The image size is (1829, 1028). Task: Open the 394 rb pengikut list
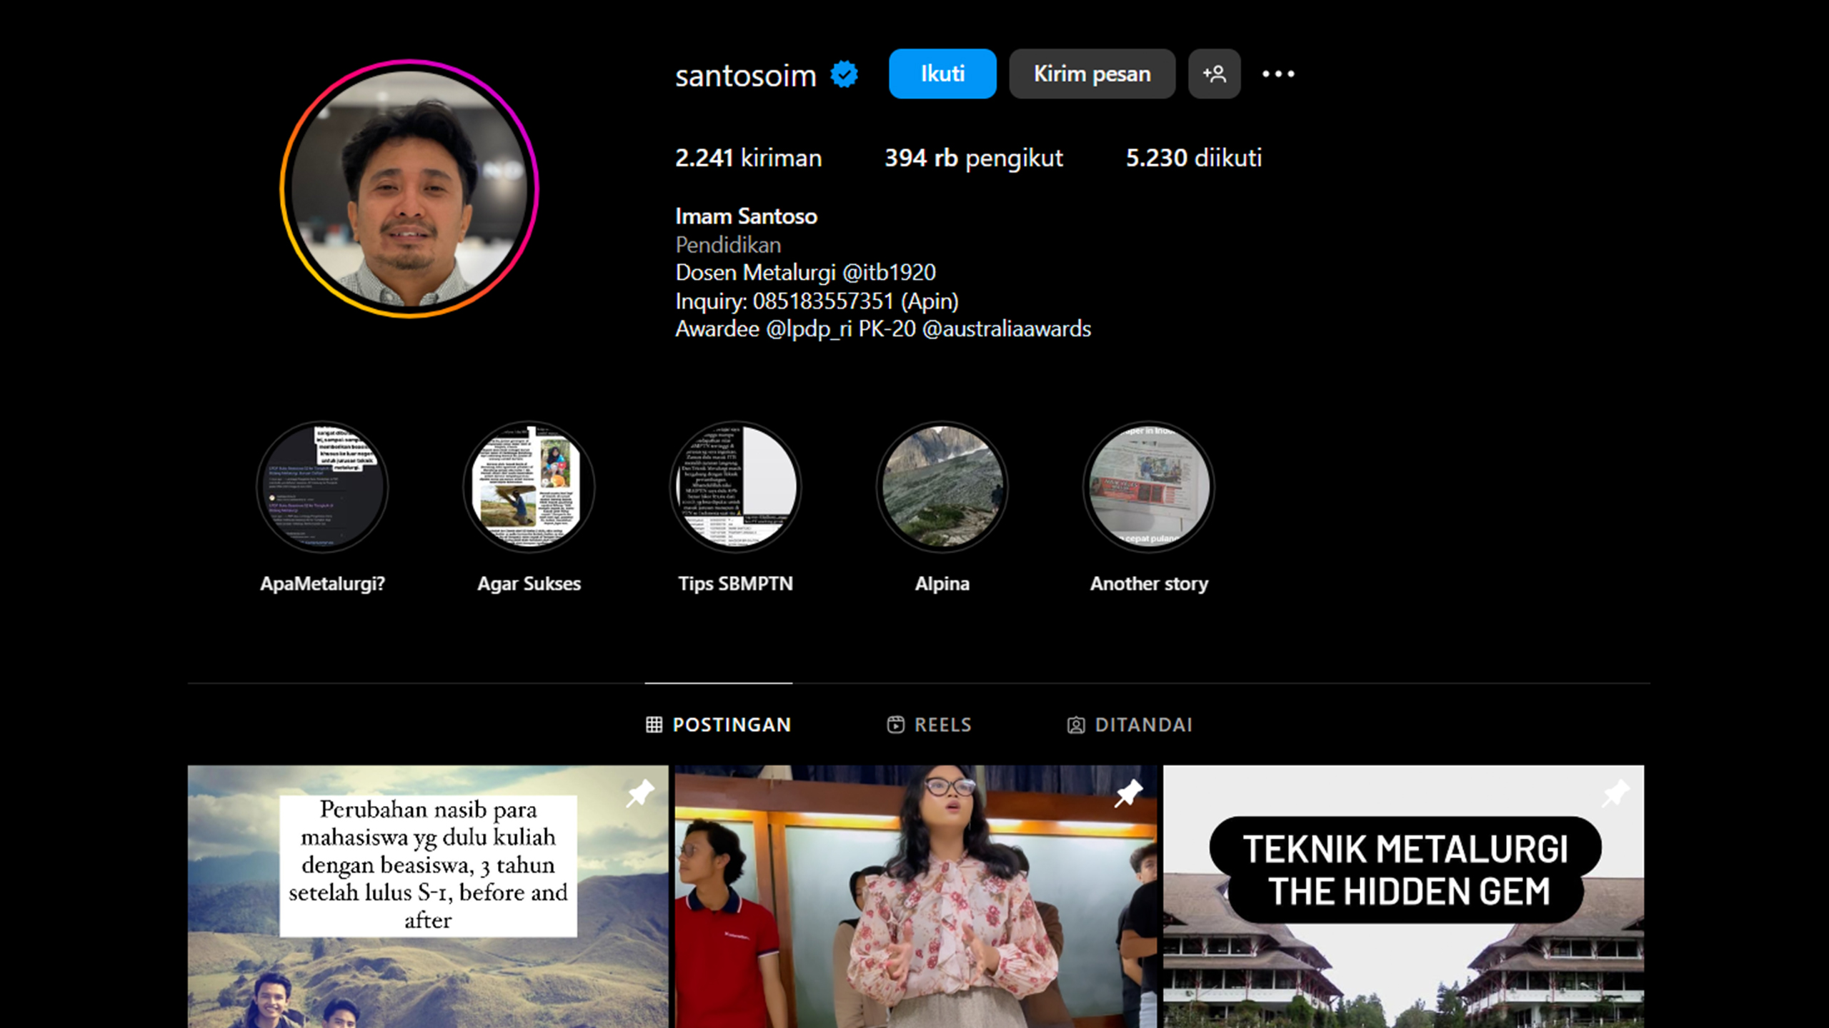(973, 158)
